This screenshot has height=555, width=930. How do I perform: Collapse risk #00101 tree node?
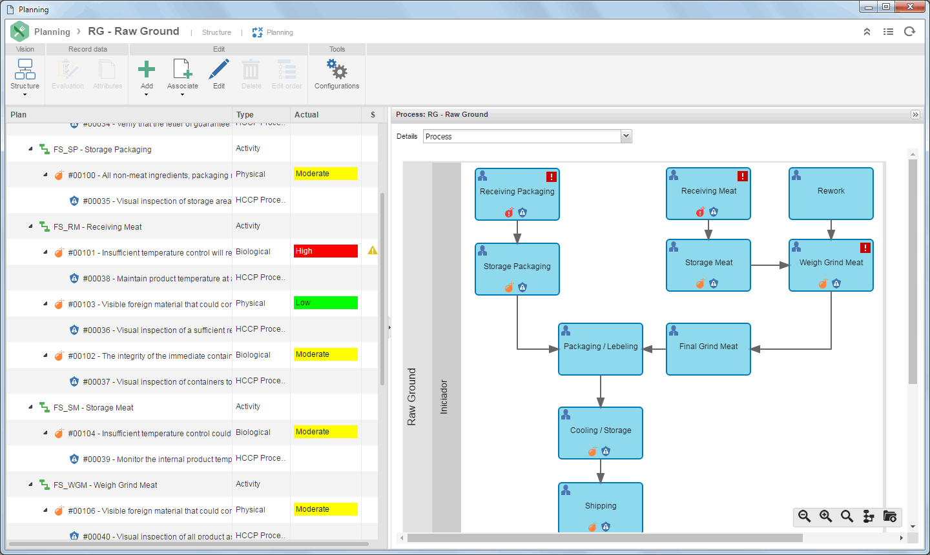coord(45,252)
